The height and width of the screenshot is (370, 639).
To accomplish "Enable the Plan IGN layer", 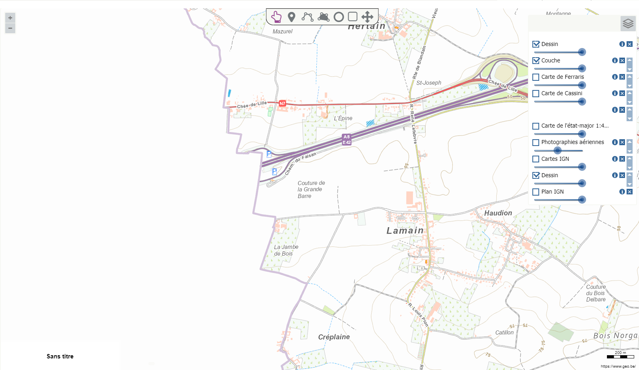I will point(536,192).
